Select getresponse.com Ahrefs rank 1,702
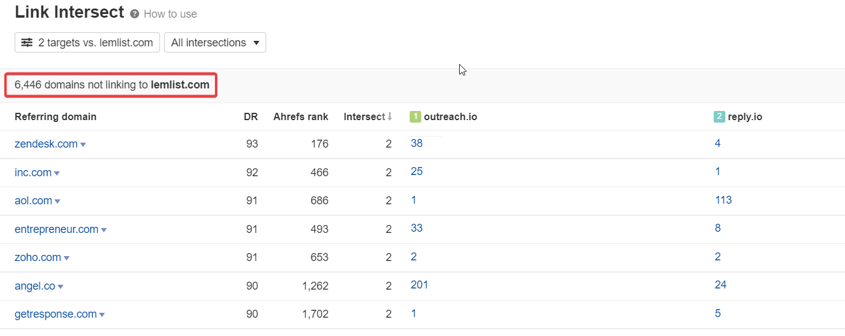Image resolution: width=845 pixels, height=336 pixels. [315, 315]
